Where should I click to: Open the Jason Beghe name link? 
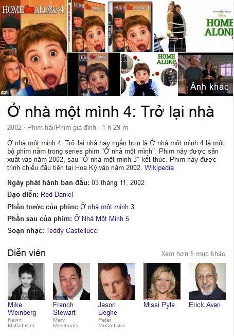107,309
